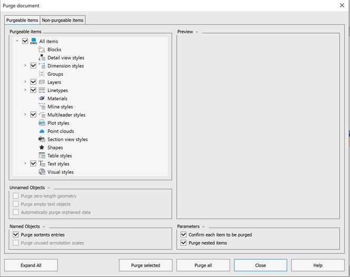Image resolution: width=350 pixels, height=277 pixels.
Task: Expand the Layers tree node
Action: pos(25,82)
